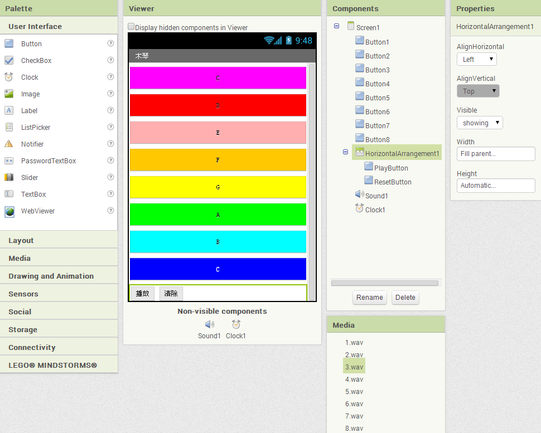Click the Clock icon in the palette
Image resolution: width=541 pixels, height=433 pixels.
[9, 77]
